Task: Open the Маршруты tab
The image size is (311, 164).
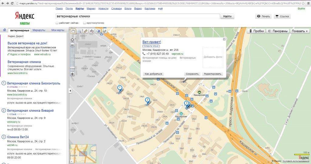Action: point(39,30)
